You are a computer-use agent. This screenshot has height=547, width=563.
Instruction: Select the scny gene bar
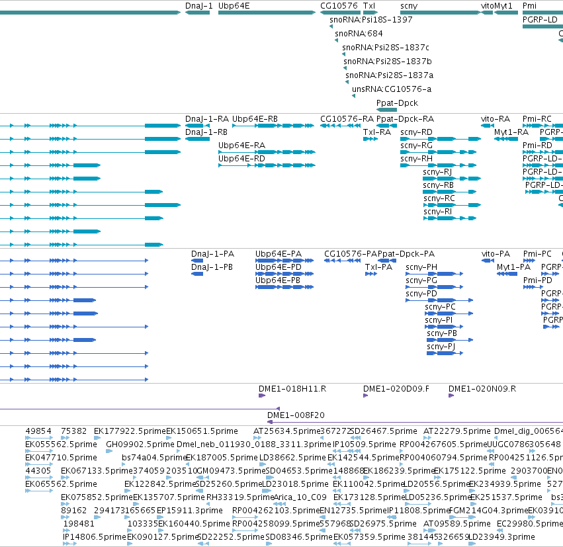pos(441,13)
